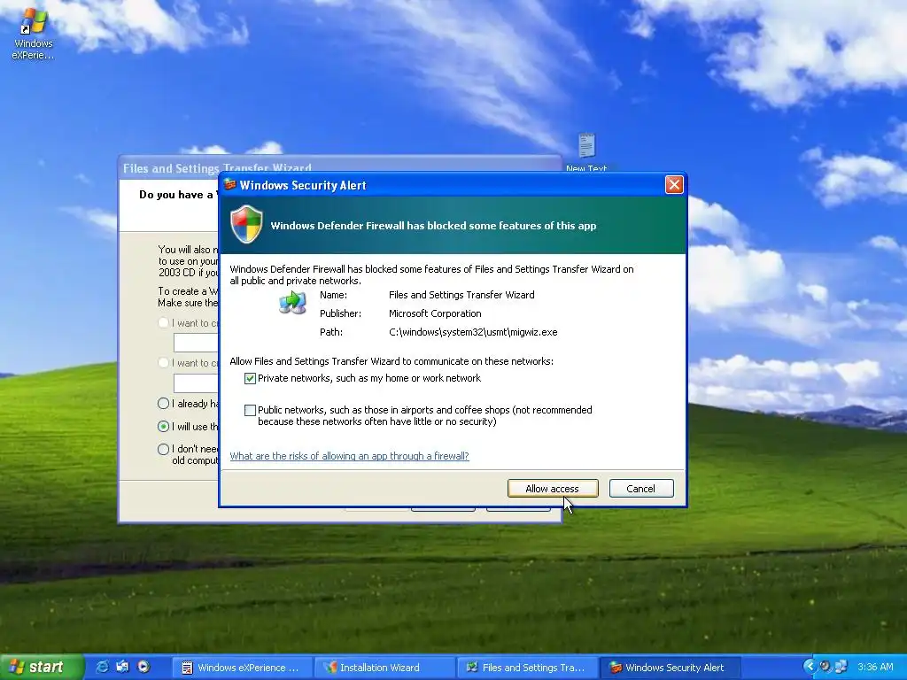Launch Internet Explorer from Quick Launch
907x680 pixels.
click(102, 667)
